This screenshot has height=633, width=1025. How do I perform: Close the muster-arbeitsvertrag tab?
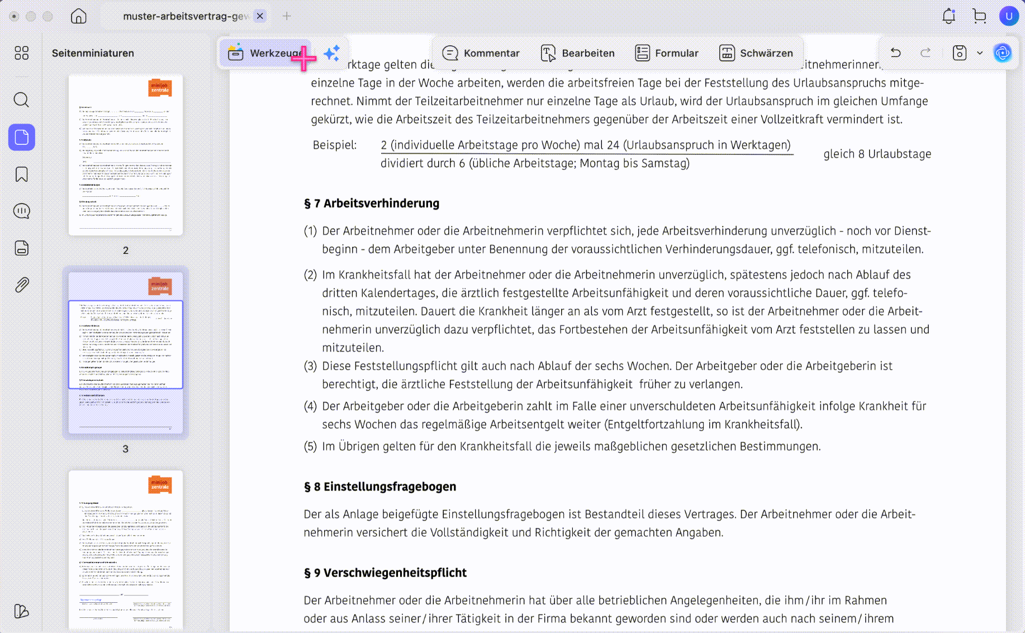tap(260, 16)
